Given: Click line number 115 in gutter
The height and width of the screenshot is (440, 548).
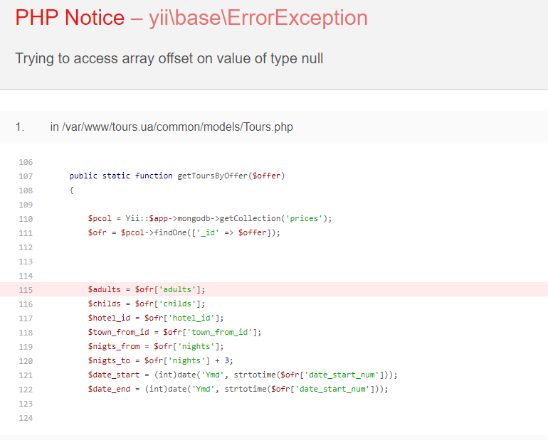Looking at the screenshot, I should pos(26,289).
